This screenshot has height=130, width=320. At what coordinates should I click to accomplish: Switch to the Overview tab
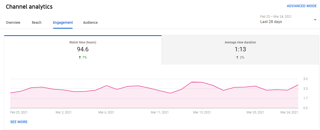tap(13, 22)
